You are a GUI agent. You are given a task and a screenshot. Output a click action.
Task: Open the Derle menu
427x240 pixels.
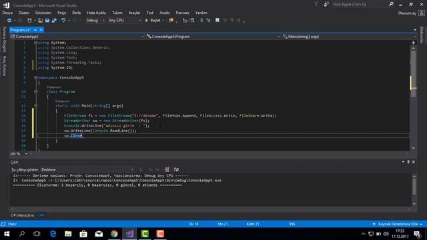tap(77, 13)
